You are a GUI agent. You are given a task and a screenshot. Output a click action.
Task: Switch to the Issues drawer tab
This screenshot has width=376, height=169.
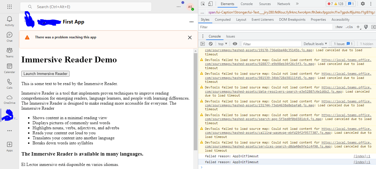230,36
